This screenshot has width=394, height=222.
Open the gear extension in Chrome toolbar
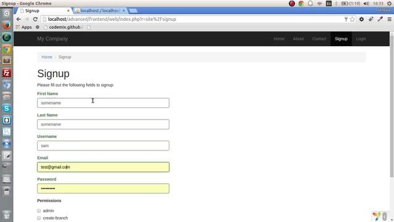pyautogui.click(x=361, y=19)
